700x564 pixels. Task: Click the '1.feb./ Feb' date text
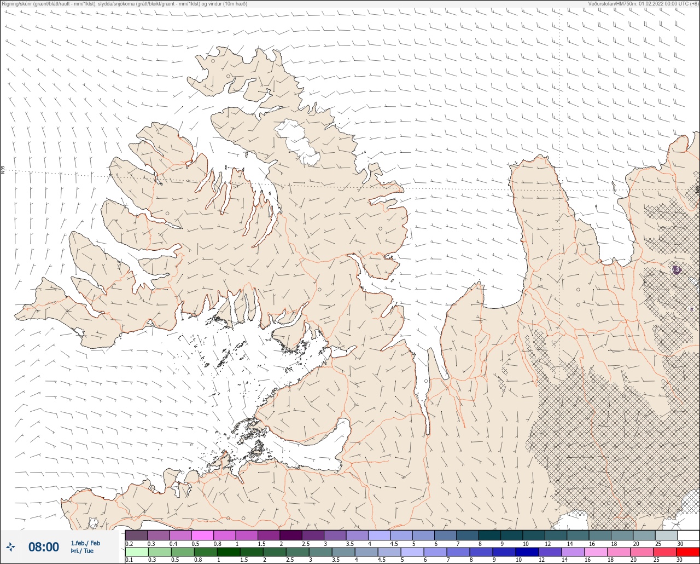pos(85,543)
